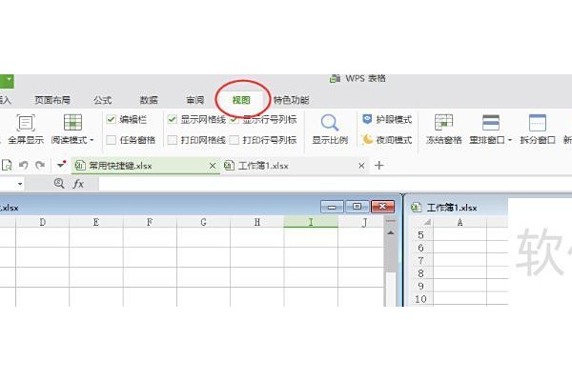Select column H header

click(x=257, y=222)
